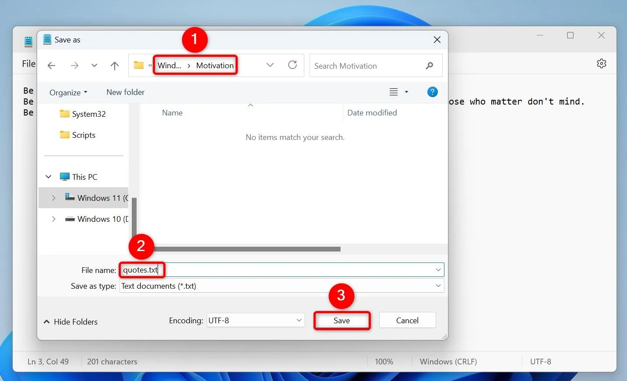
Task: Open Notepad File menu
Action: point(29,64)
